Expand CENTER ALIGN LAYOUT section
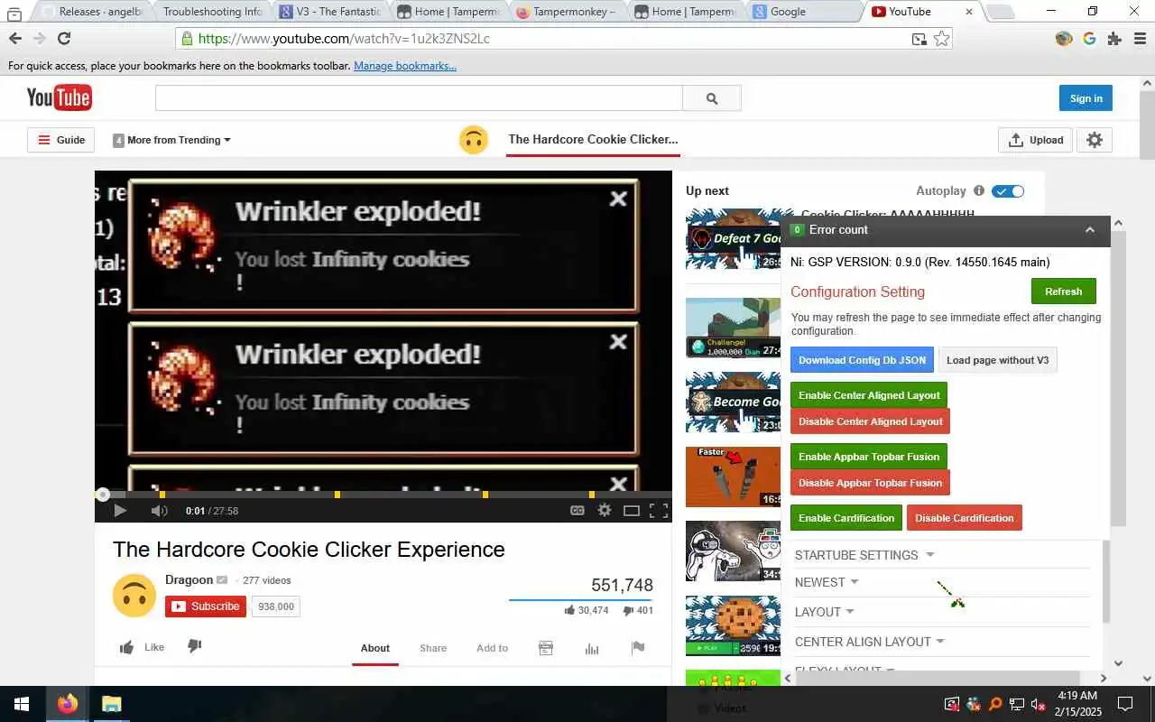 (x=870, y=642)
